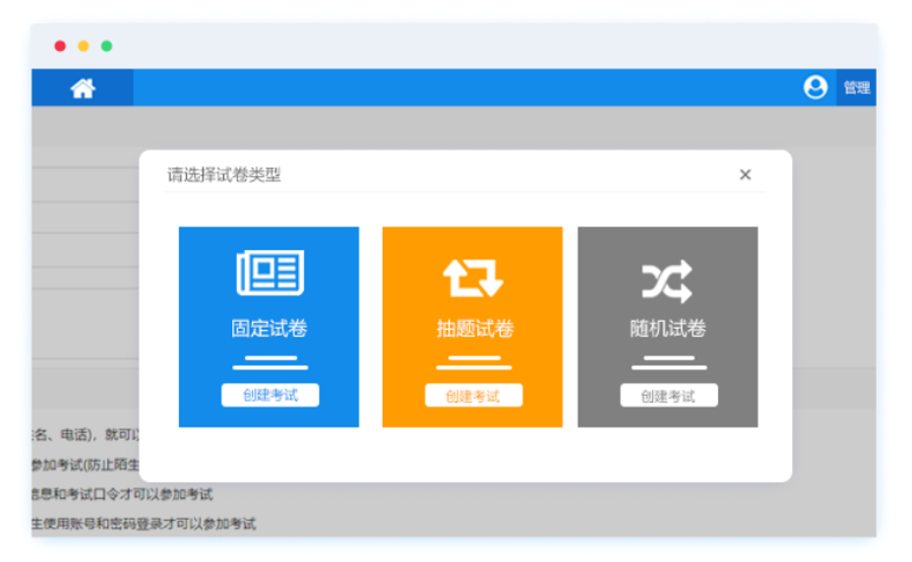The width and height of the screenshot is (912, 562).
Task: Select the 固定试卷 title text
Action: pos(270,329)
